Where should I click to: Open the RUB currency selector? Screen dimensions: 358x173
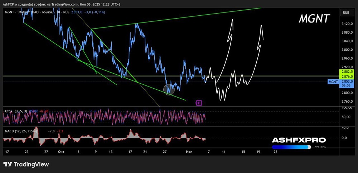coord(346,13)
